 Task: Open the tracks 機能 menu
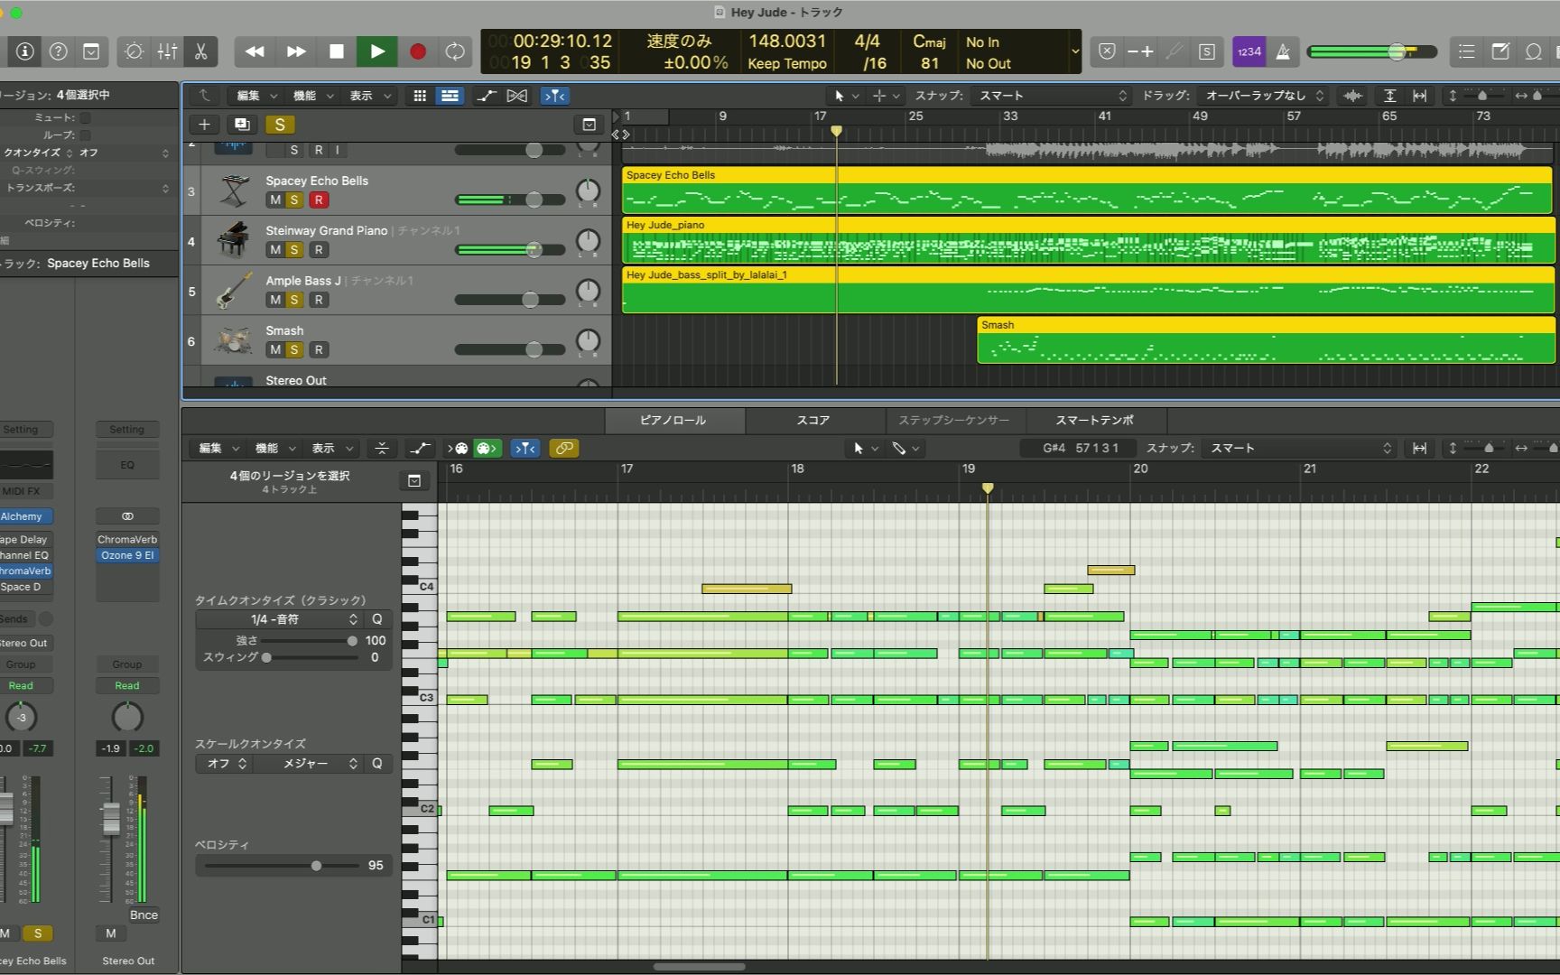(x=313, y=96)
